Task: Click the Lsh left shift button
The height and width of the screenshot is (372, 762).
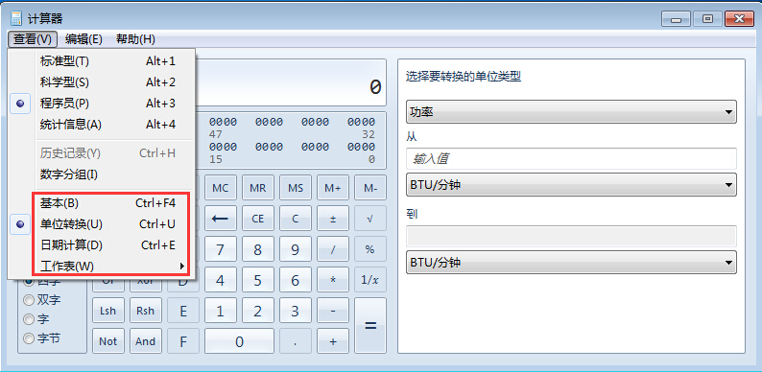Action: (107, 311)
